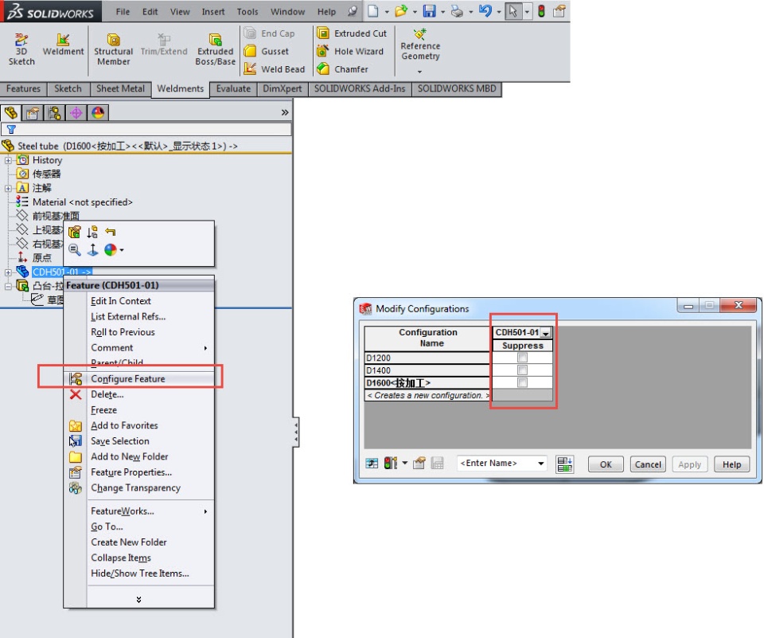Open the CDH501-01 column dropdown

(546, 333)
